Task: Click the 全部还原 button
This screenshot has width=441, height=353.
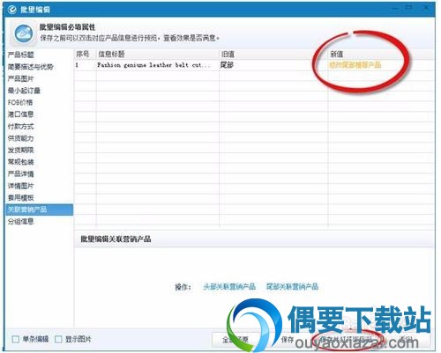Action: 235,340
